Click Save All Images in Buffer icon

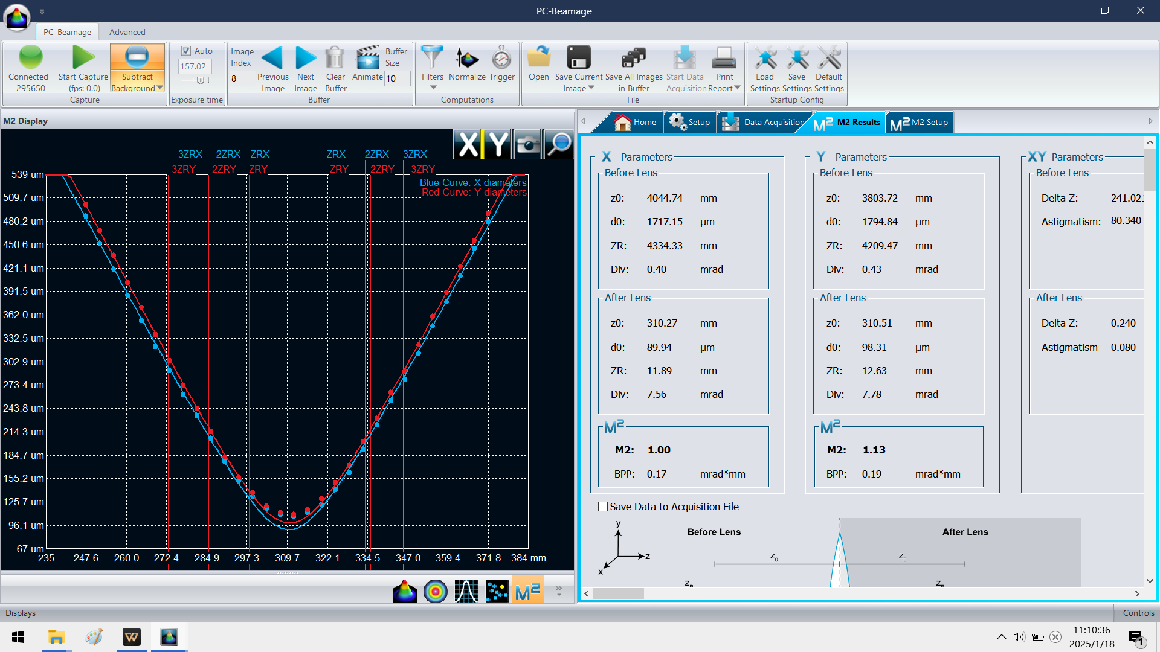[633, 58]
